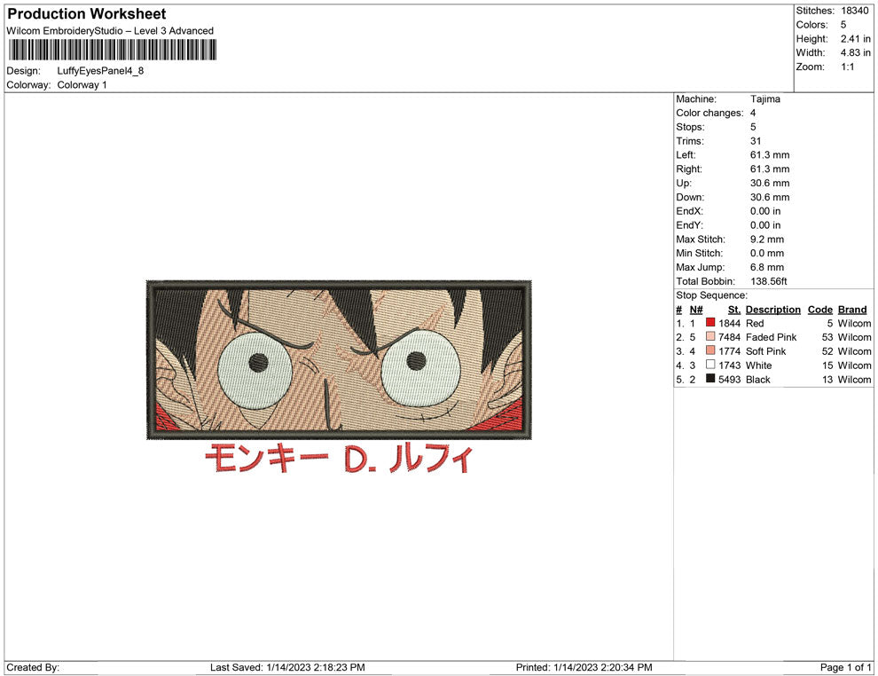Select the White thread swatch

[x=709, y=366]
